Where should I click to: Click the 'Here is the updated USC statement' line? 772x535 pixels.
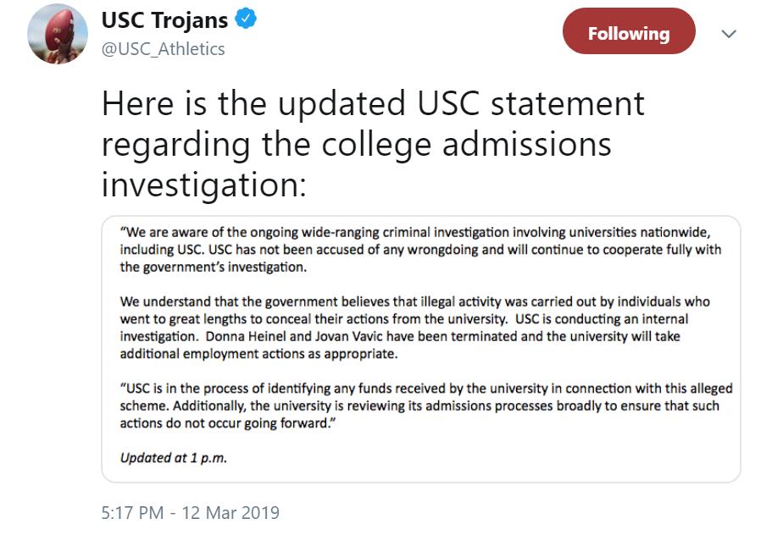[x=373, y=104]
